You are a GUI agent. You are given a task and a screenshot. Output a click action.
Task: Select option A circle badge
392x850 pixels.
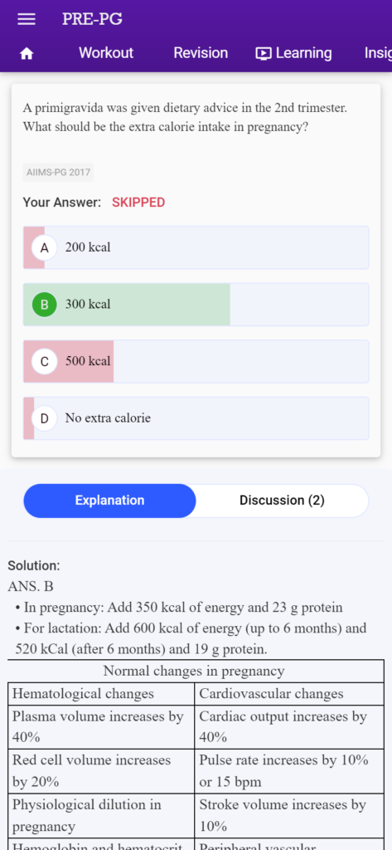(x=45, y=247)
